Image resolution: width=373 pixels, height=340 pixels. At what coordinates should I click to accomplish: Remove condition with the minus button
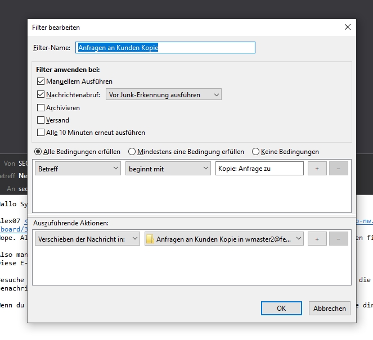tap(338, 169)
